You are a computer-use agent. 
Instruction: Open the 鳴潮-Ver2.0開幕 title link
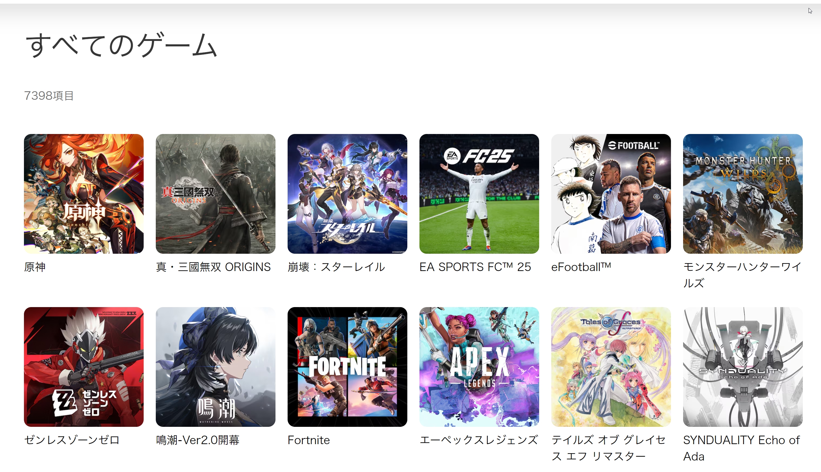point(198,440)
